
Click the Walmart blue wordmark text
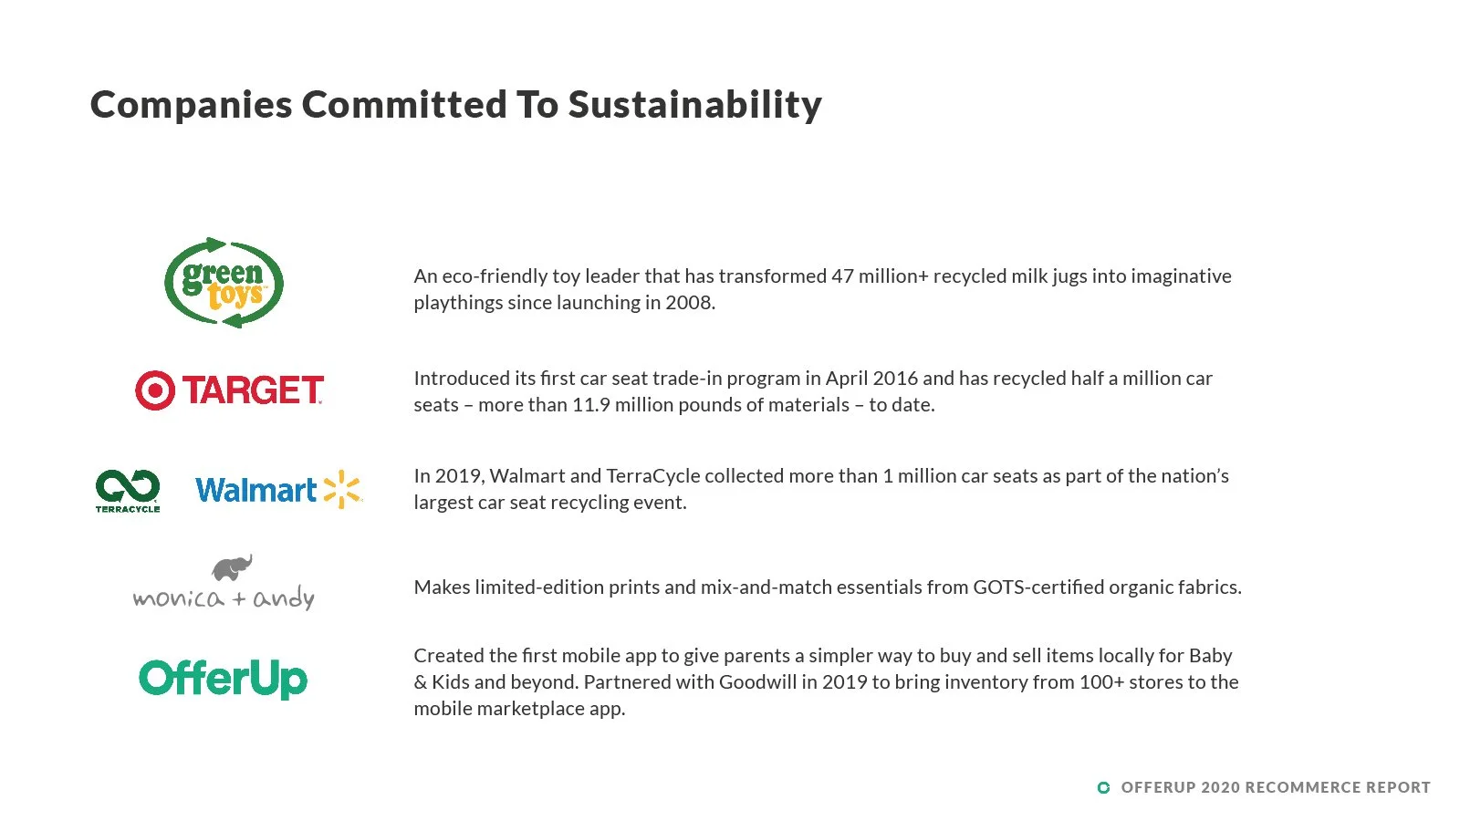pyautogui.click(x=255, y=491)
